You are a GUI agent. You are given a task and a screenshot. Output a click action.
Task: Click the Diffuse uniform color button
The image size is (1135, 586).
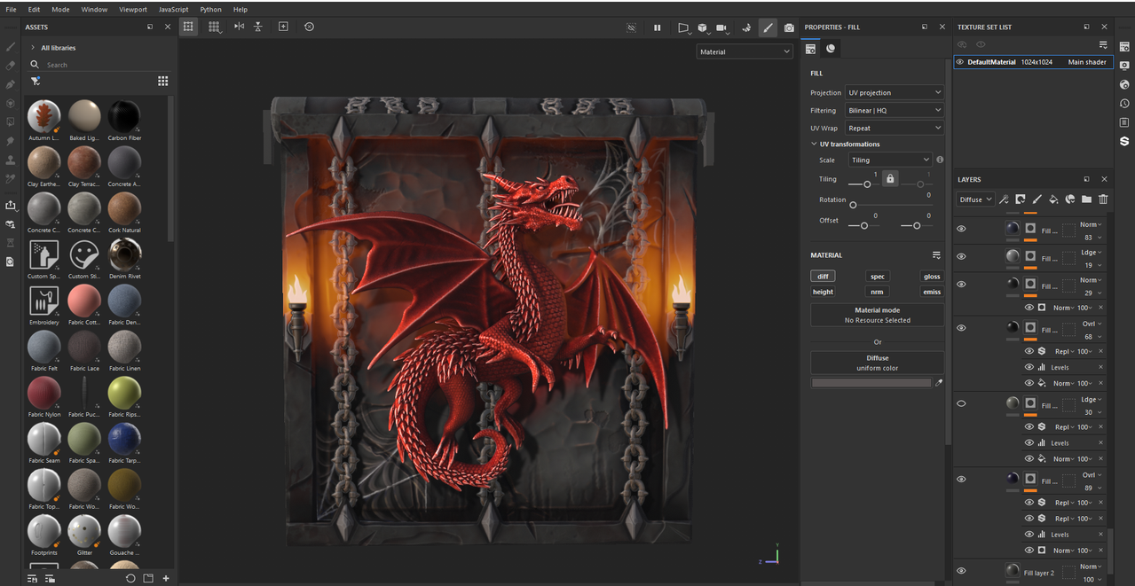point(878,363)
